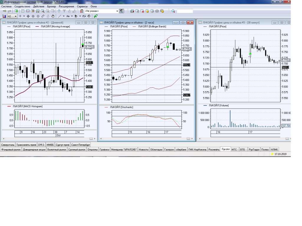Click the zoom in magnifier icon
This screenshot has height=226, width=302.
click(x=33, y=16)
